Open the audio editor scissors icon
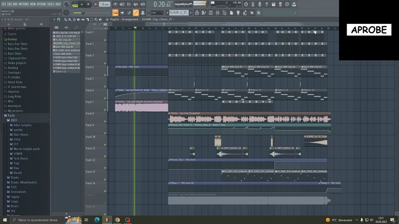This screenshot has width=399, height=224. point(253,4)
